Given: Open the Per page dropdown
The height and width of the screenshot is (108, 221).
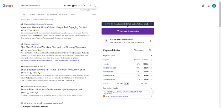Looking at the screenshot, I should coord(127,84).
